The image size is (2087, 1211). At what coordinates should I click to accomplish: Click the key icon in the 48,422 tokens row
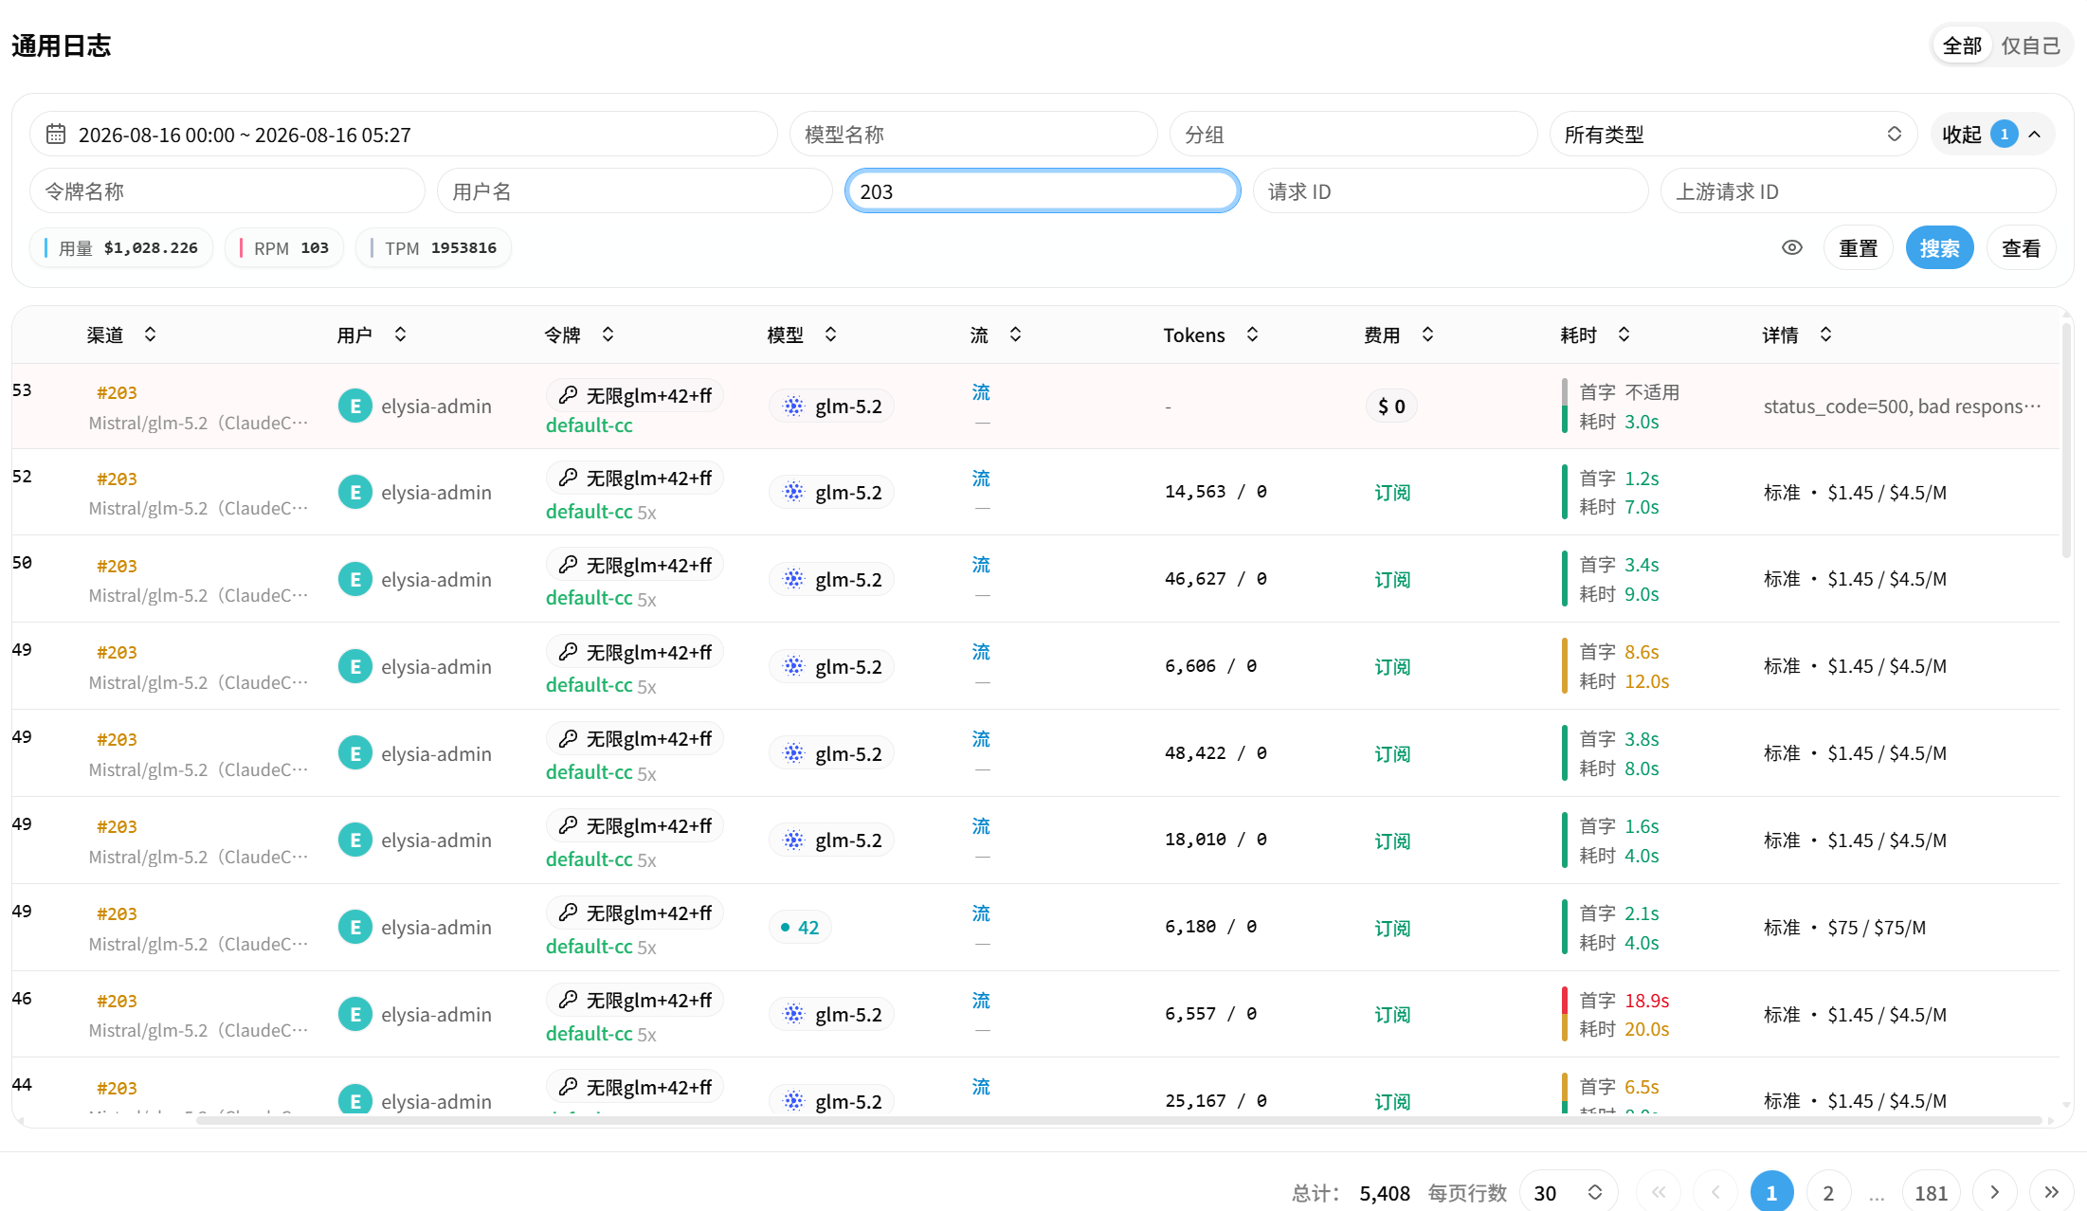[568, 738]
